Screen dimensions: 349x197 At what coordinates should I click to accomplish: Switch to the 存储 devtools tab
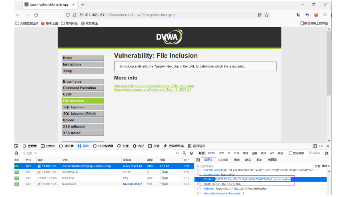point(154,146)
